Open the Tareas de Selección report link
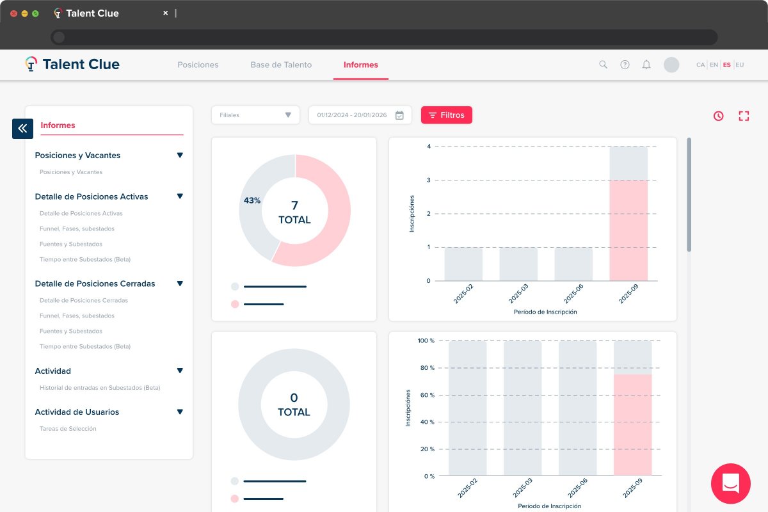The height and width of the screenshot is (512, 768). [68, 429]
